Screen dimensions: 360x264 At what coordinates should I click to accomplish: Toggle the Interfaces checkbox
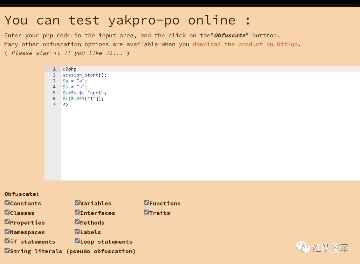click(x=77, y=212)
